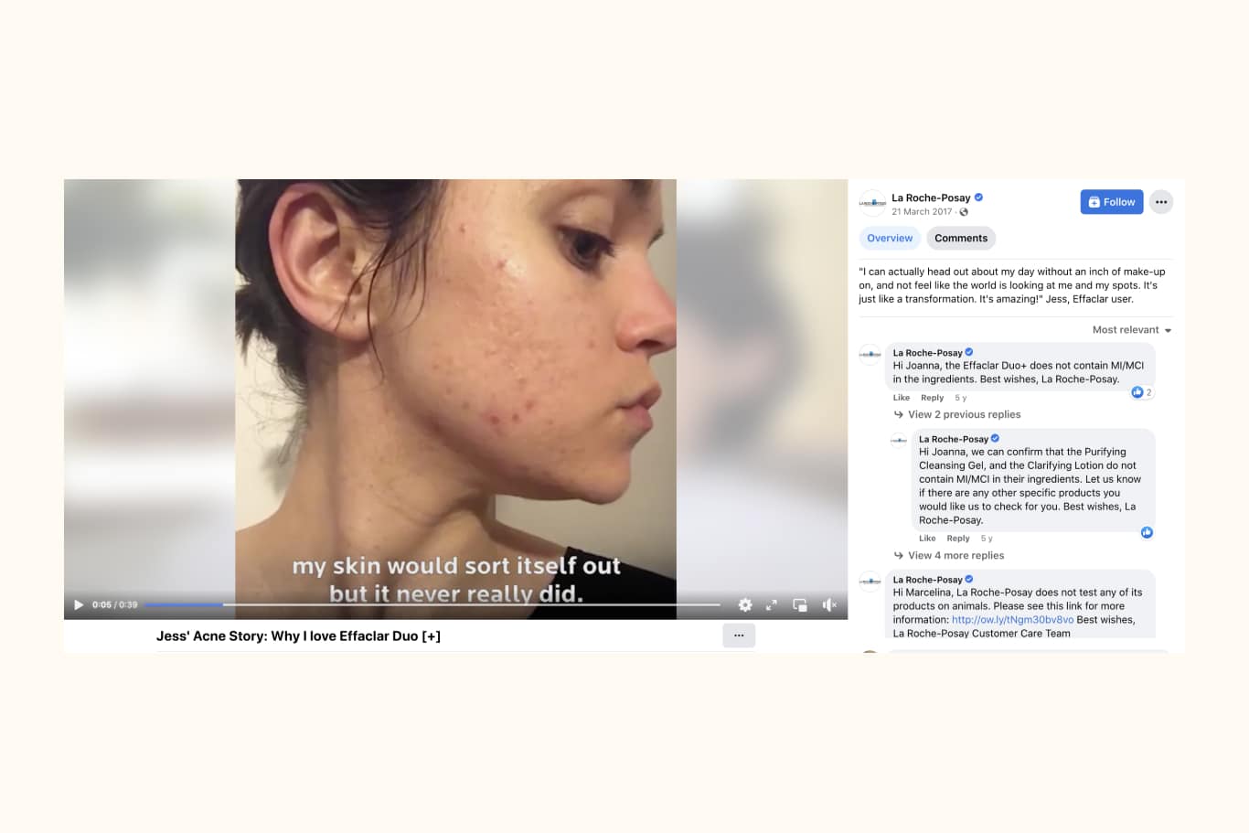The image size is (1249, 833).
Task: Reply to the Purifying Cleansing Gel comment
Action: point(958,539)
